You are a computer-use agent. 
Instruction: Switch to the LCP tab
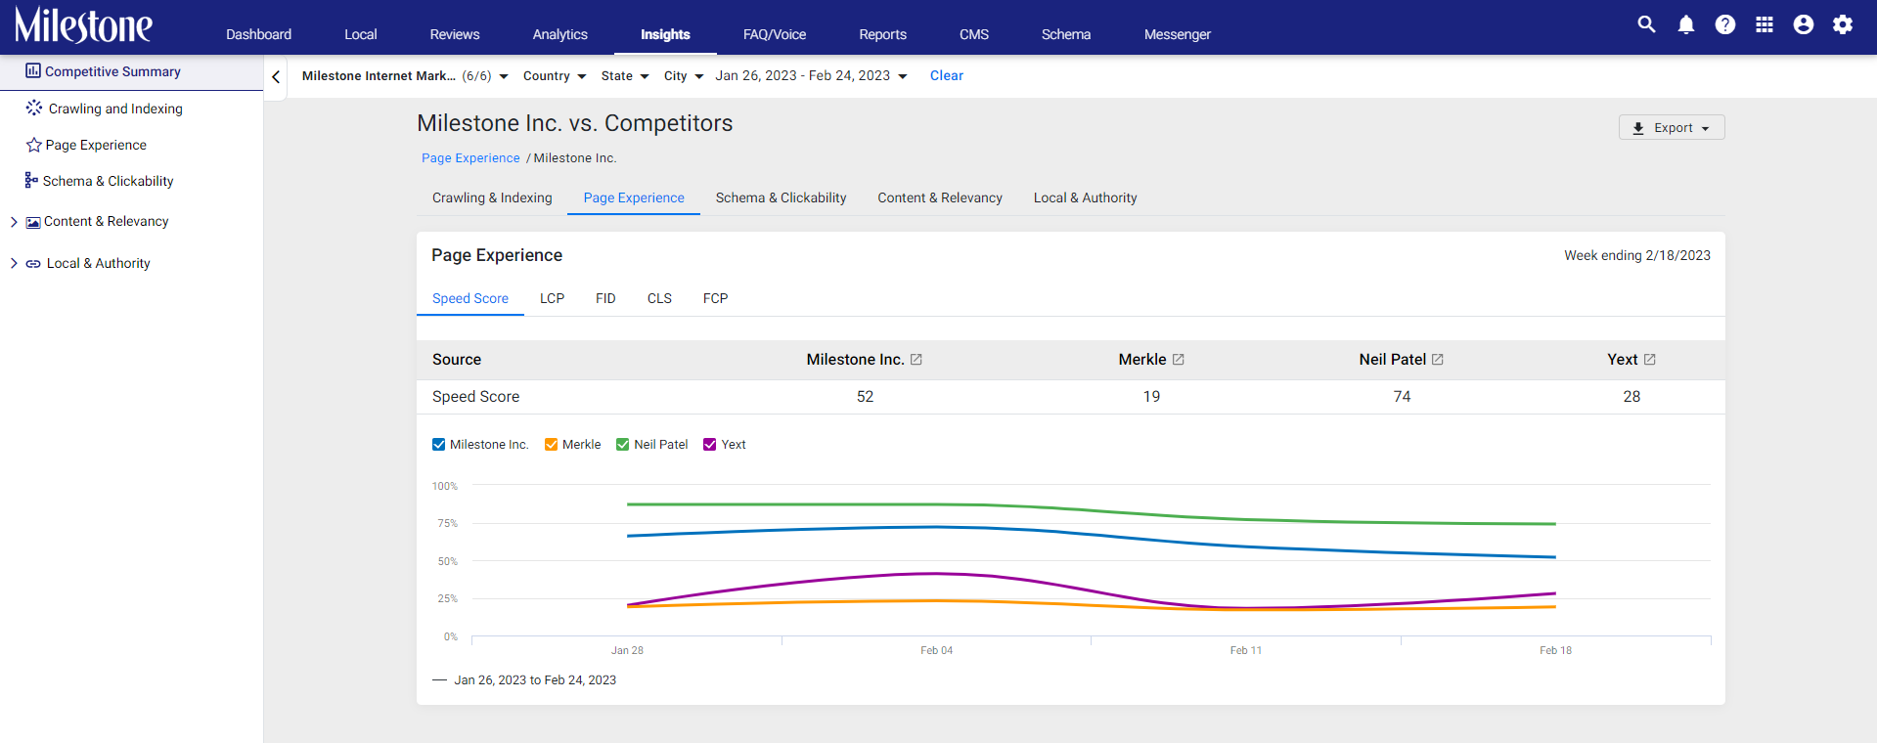pyautogui.click(x=552, y=298)
